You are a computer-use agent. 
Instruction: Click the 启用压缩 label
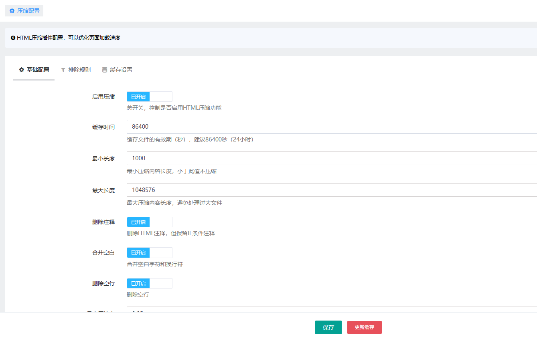[x=103, y=97]
